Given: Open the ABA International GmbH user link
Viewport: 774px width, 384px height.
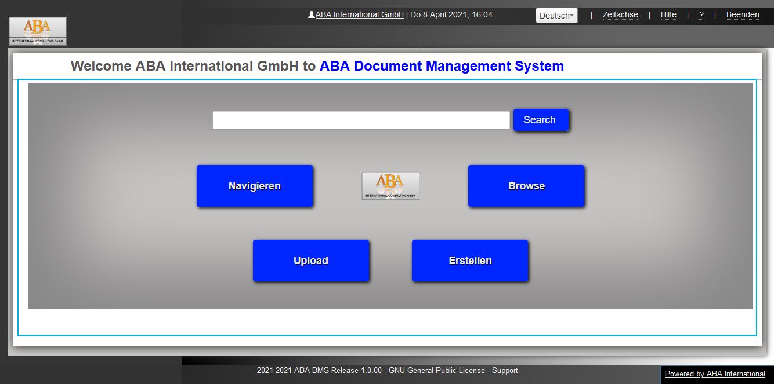Looking at the screenshot, I should tap(360, 14).
